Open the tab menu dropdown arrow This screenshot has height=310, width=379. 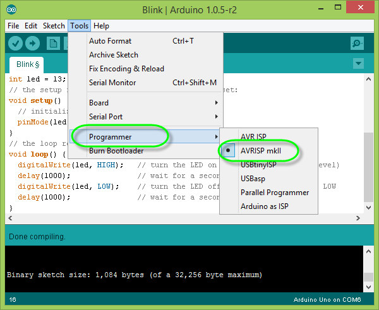coord(358,64)
